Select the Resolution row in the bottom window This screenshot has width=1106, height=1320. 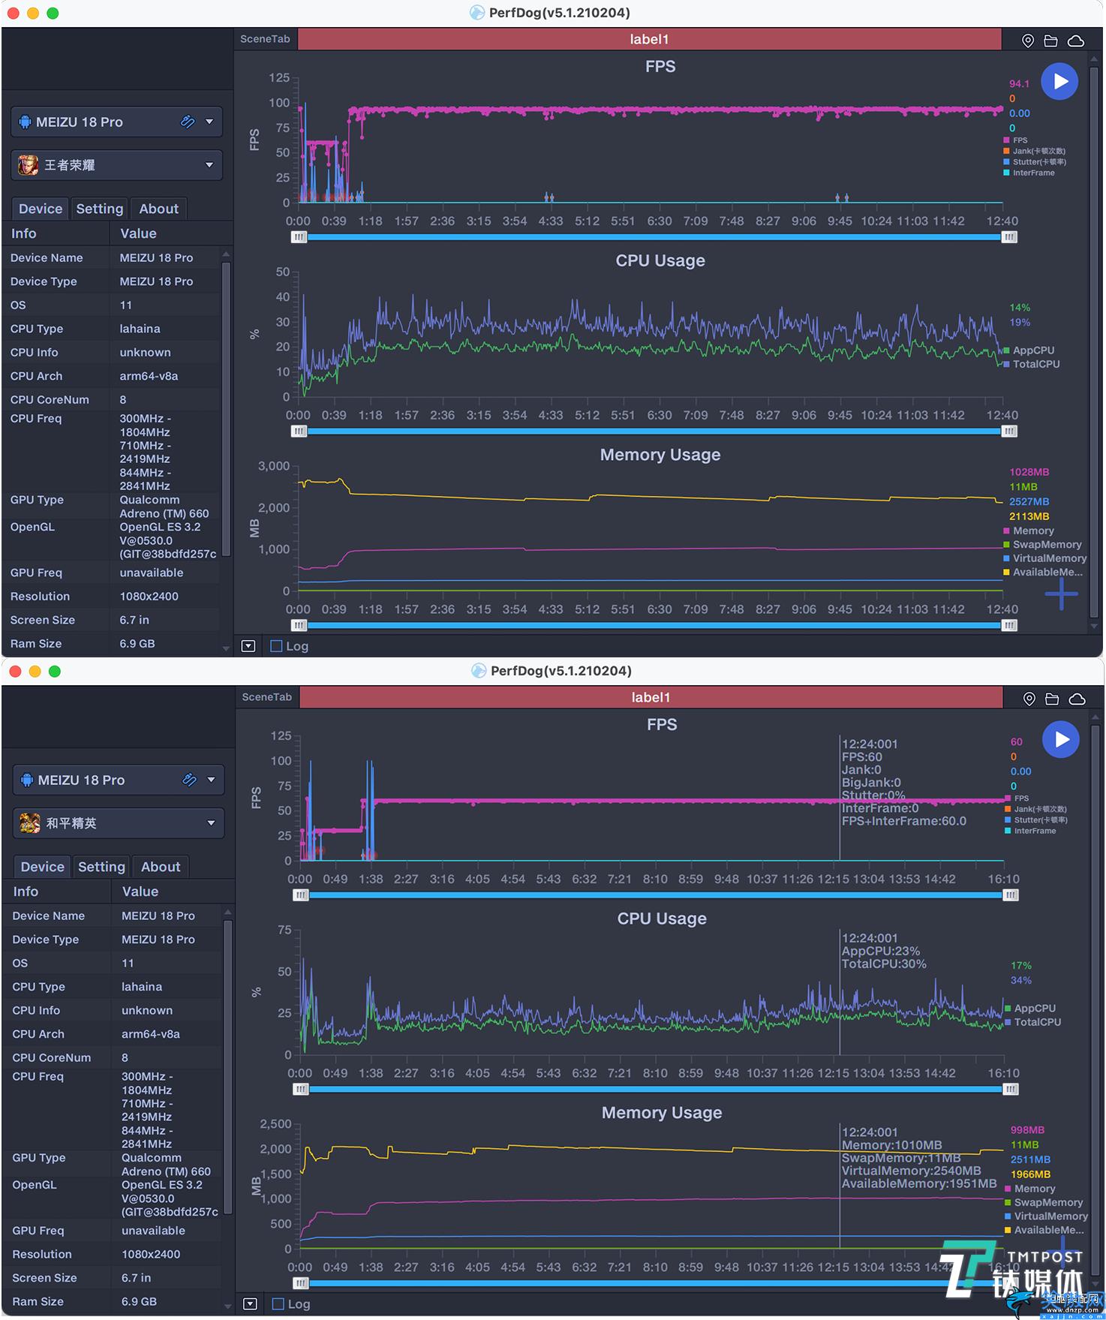click(x=113, y=1254)
